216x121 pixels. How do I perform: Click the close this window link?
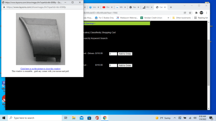point(40,69)
